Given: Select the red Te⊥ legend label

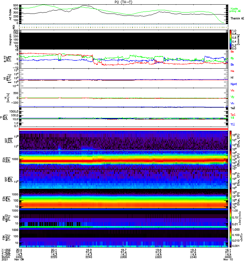Looking at the screenshot, I should click(x=233, y=115).
